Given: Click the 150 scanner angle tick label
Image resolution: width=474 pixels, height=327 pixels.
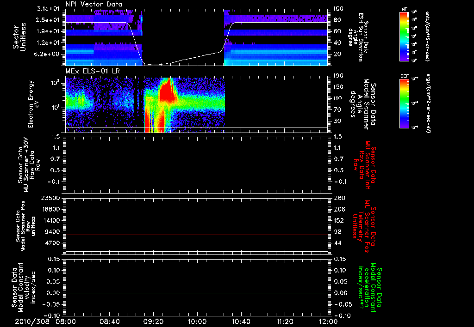Looking at the screenshot, I should pos(338,87).
